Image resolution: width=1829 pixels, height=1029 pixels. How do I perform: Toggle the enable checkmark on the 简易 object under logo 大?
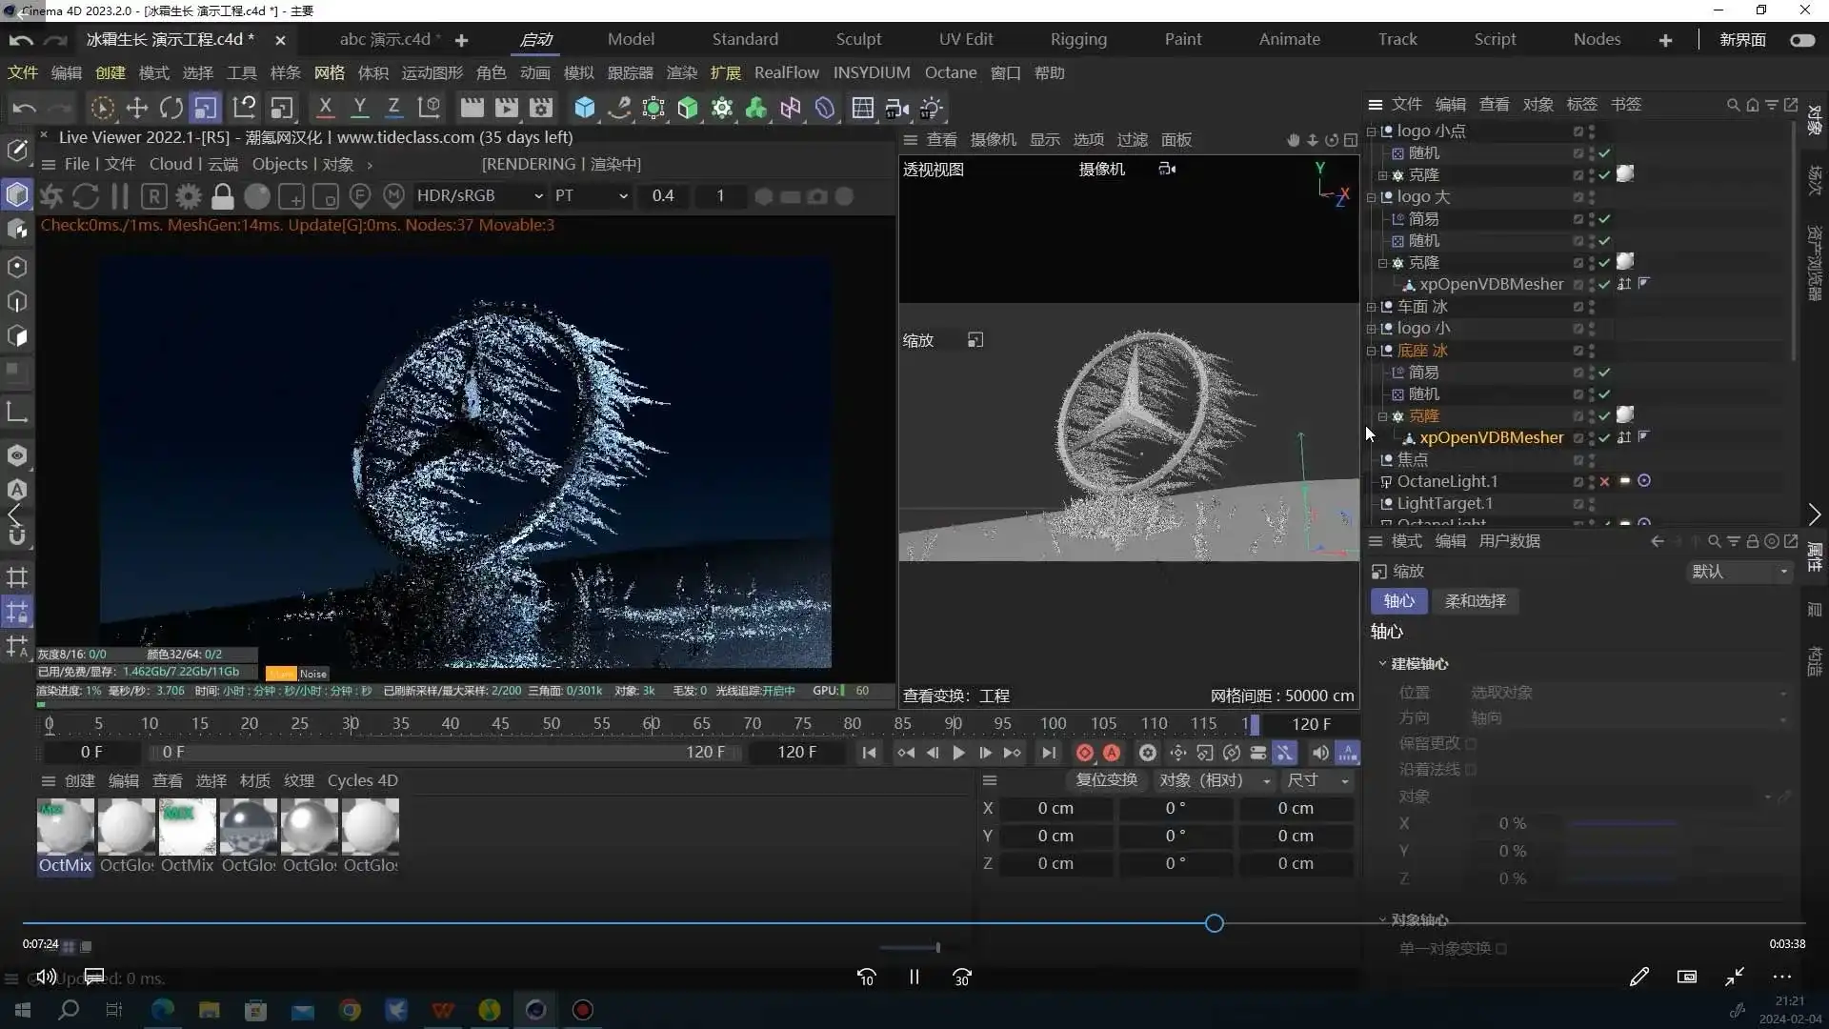point(1604,219)
